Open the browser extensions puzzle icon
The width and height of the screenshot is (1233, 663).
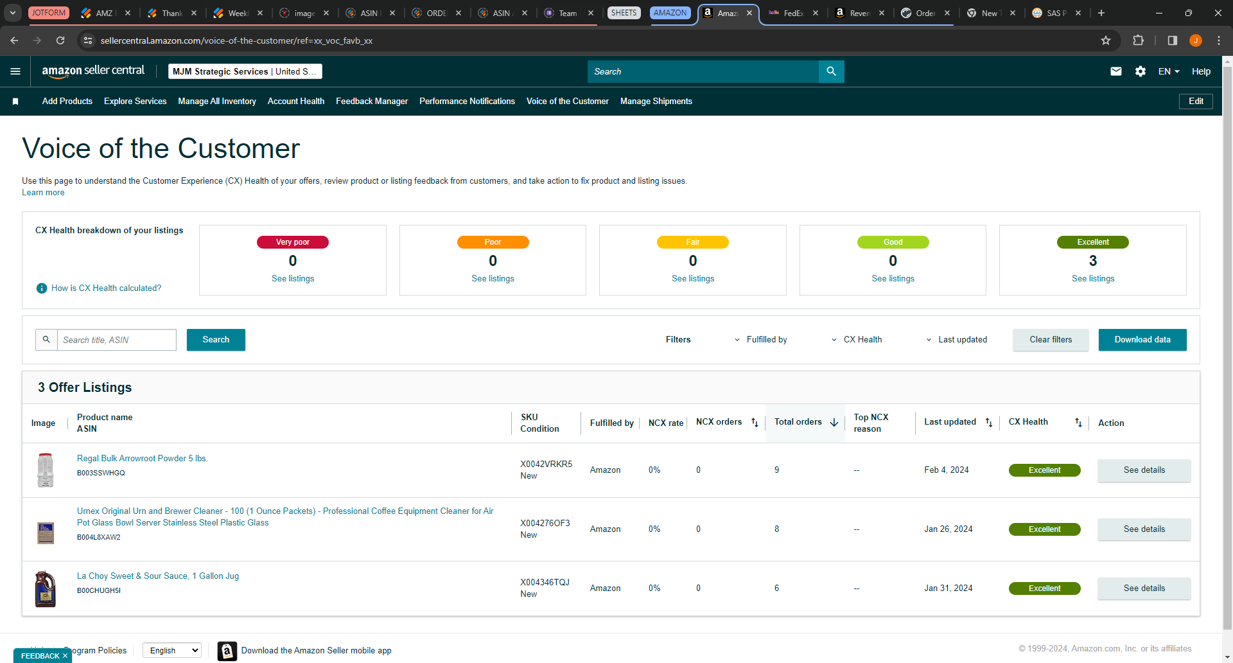[1138, 40]
